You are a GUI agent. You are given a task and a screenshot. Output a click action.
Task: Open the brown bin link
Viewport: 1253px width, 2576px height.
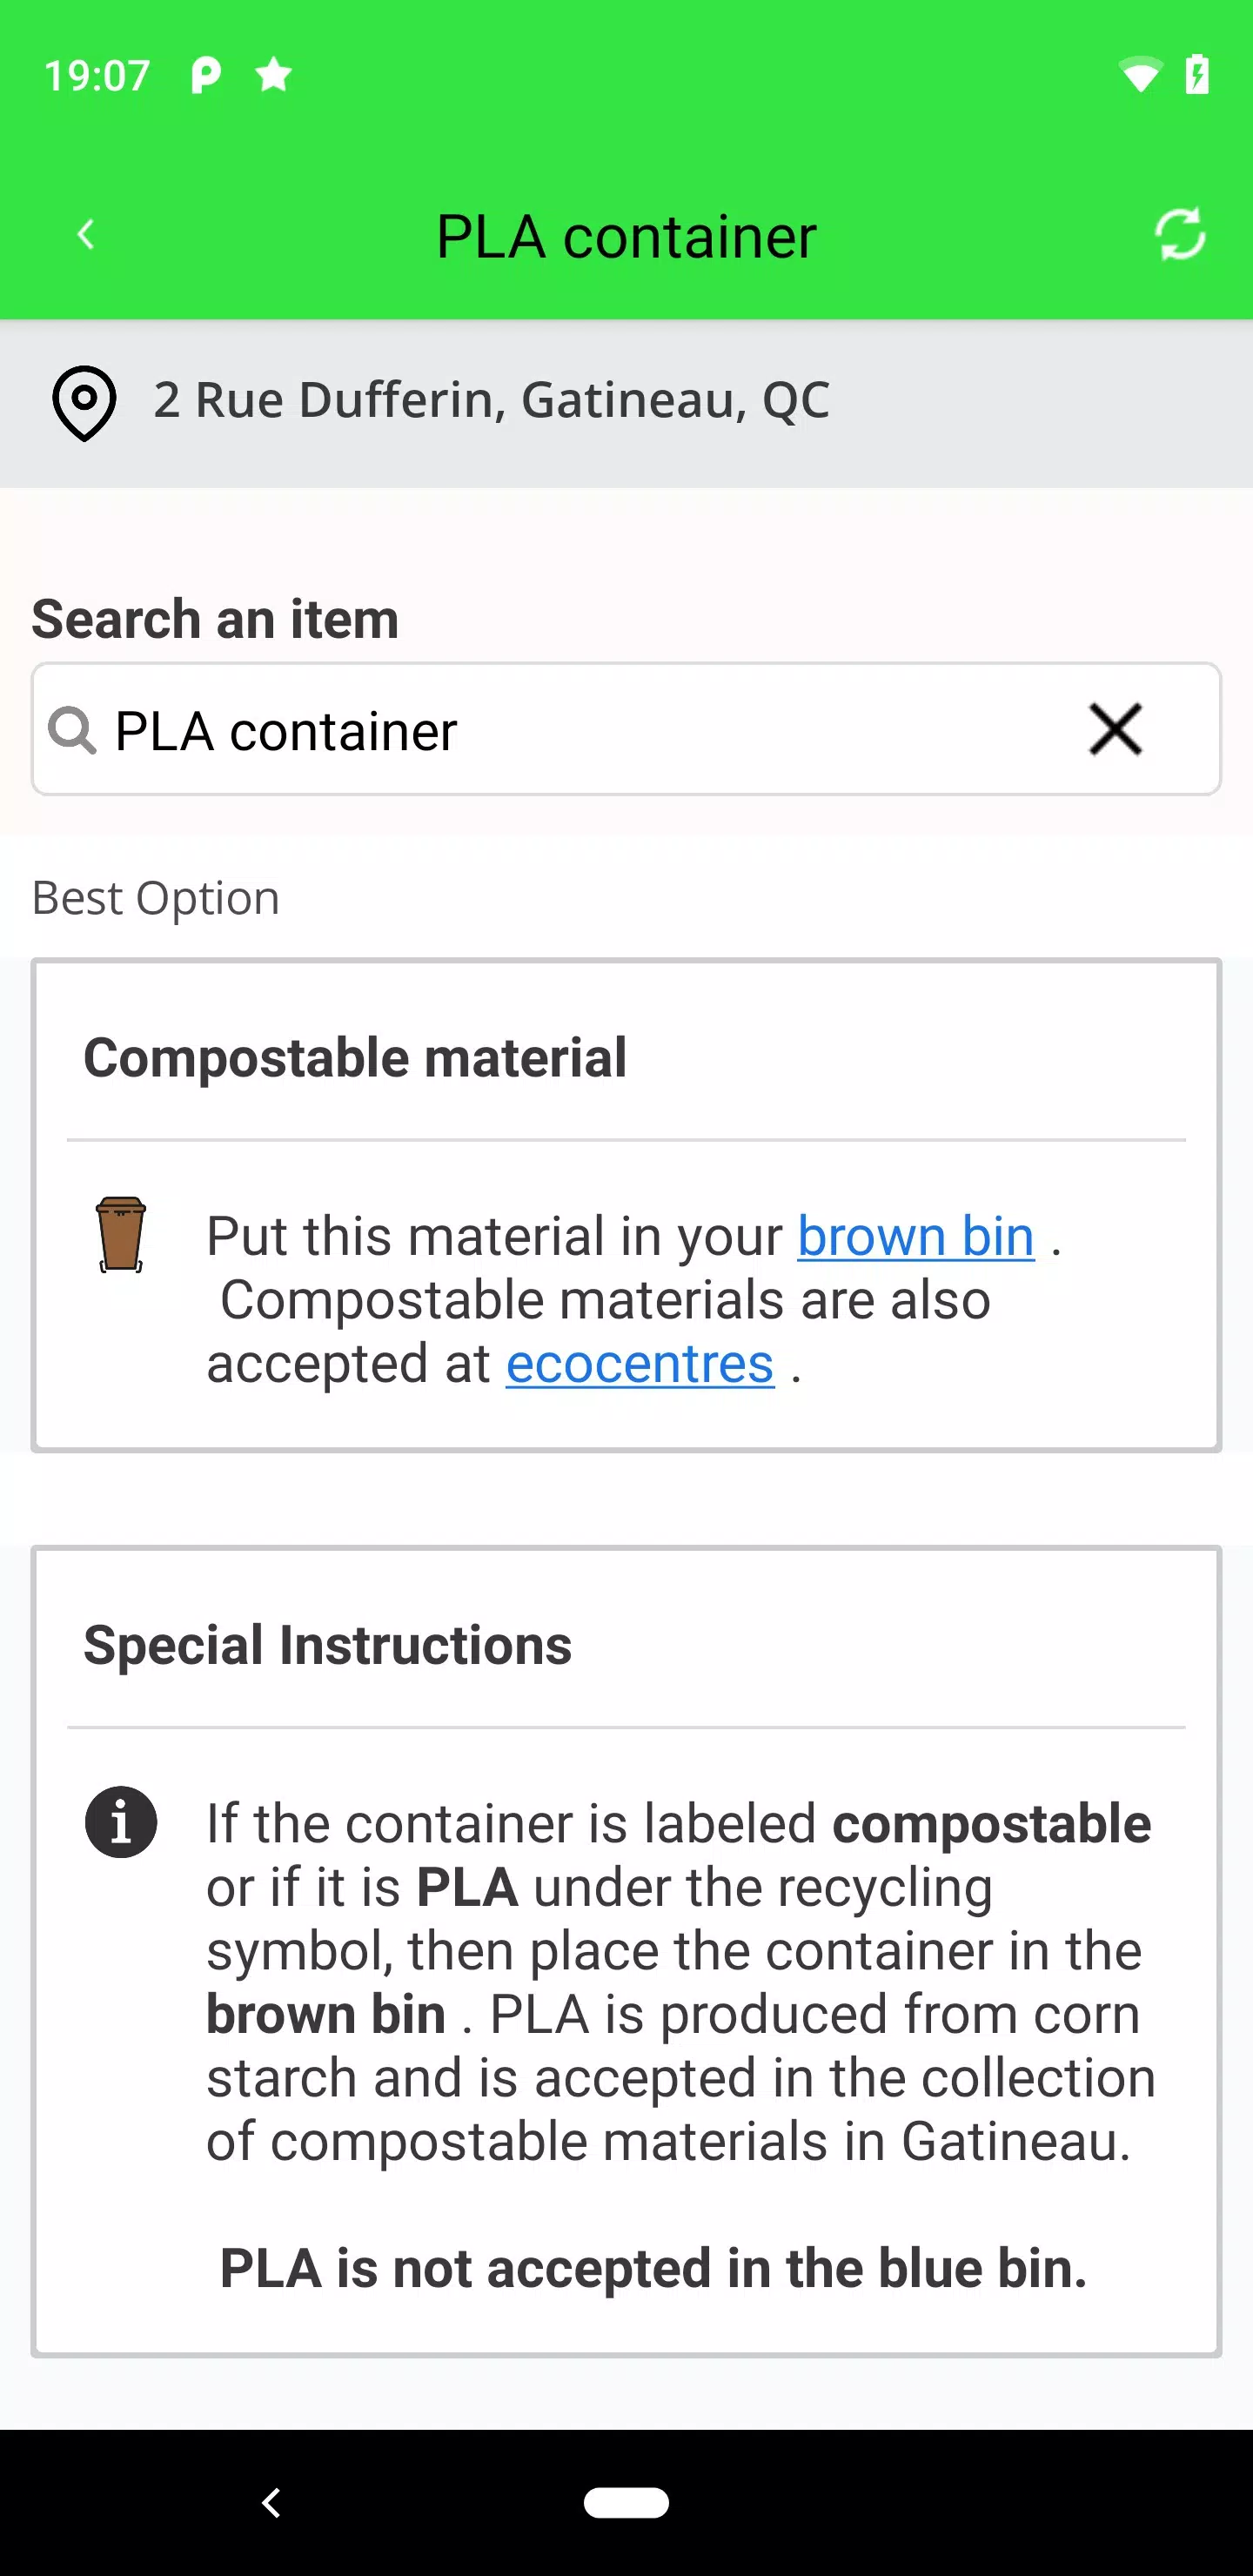pyautogui.click(x=915, y=1236)
